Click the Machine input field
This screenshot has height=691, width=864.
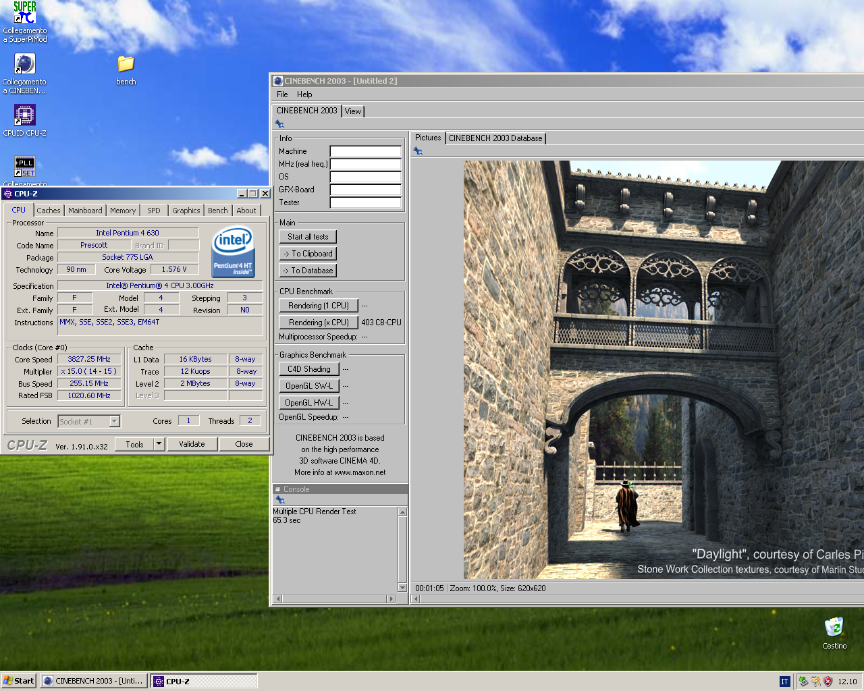click(x=365, y=151)
